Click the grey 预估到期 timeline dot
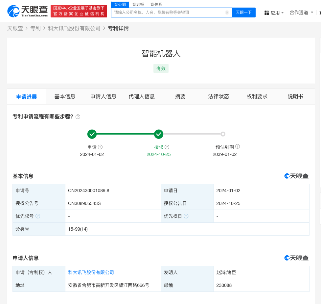This screenshot has height=304, width=321. pyautogui.click(x=223, y=134)
